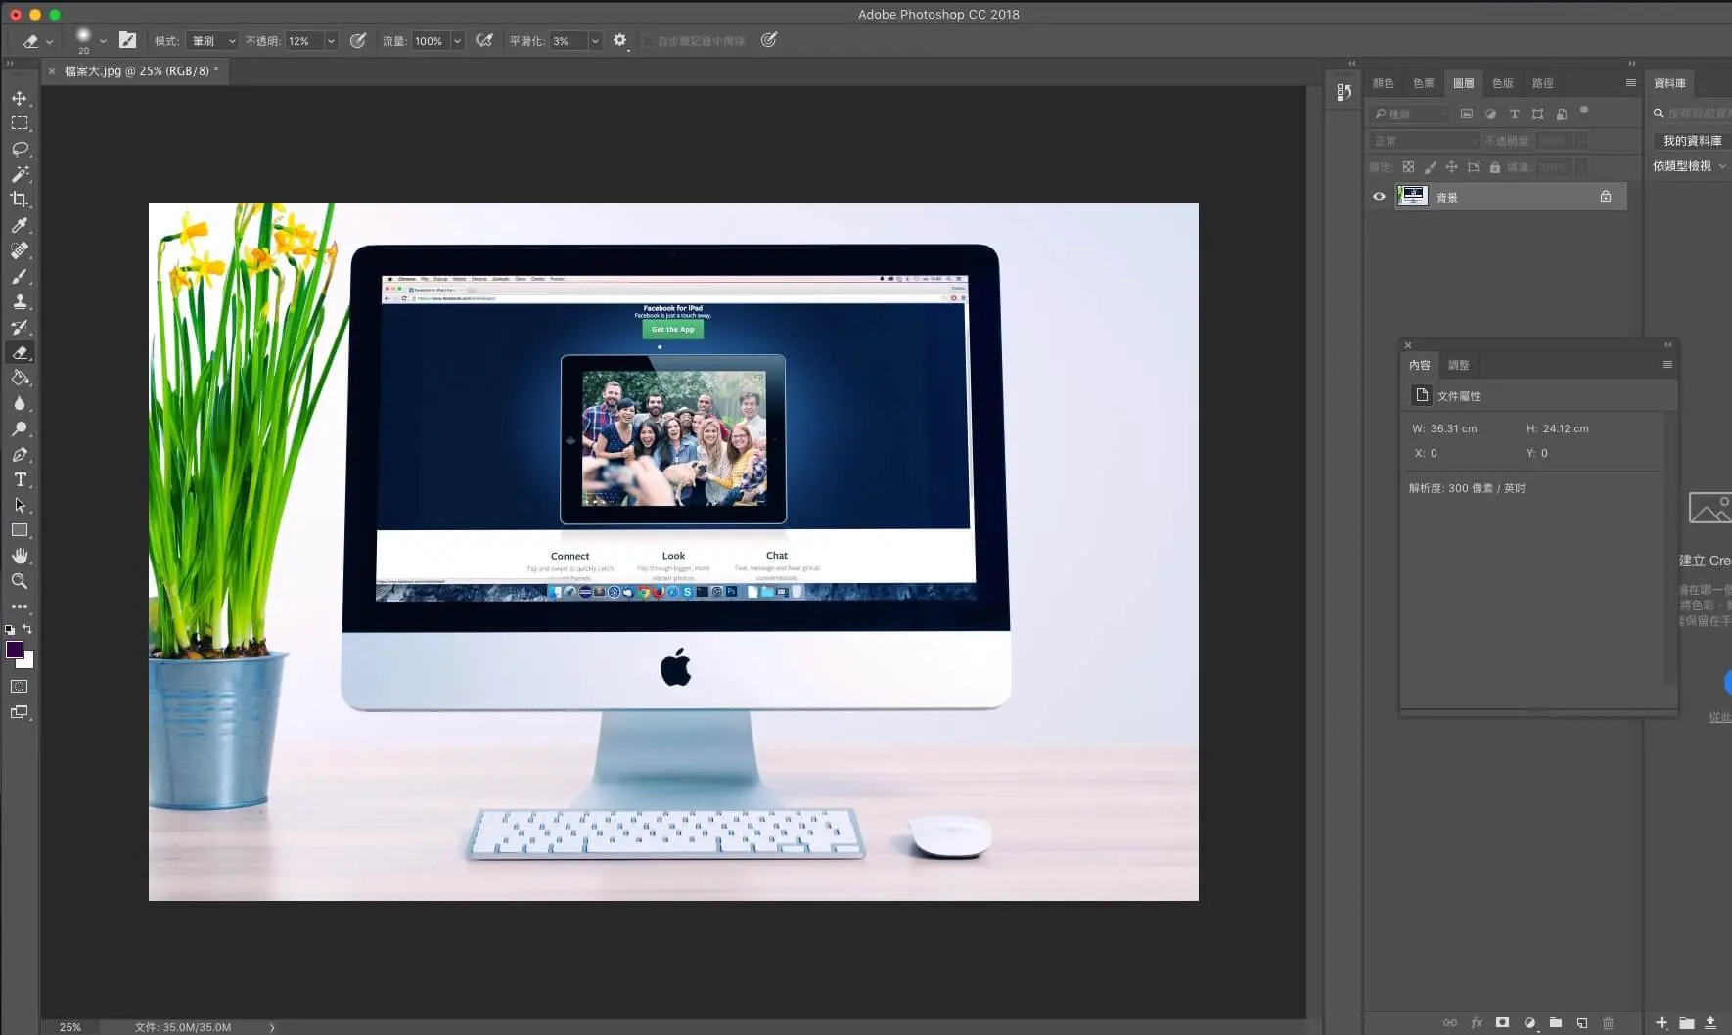Viewport: 1732px width, 1035px height.
Task: Toggle pressure for size button
Action: pos(769,40)
